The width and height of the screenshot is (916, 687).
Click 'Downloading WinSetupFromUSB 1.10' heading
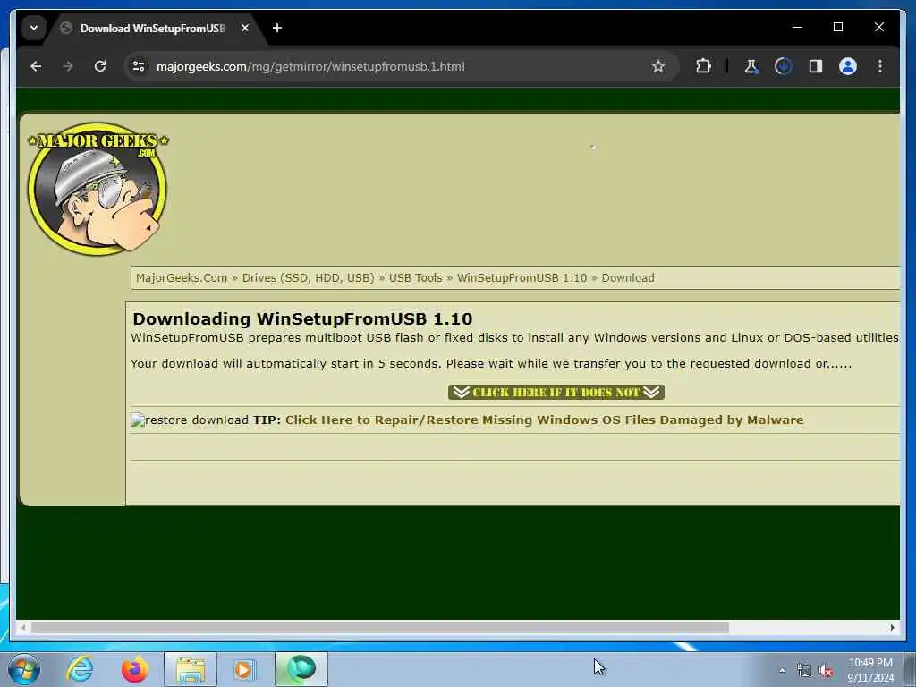(302, 319)
